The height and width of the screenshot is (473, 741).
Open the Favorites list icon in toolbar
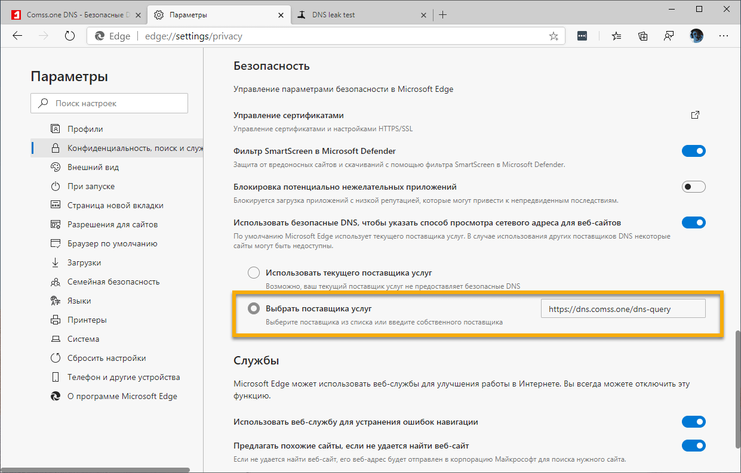click(x=617, y=36)
